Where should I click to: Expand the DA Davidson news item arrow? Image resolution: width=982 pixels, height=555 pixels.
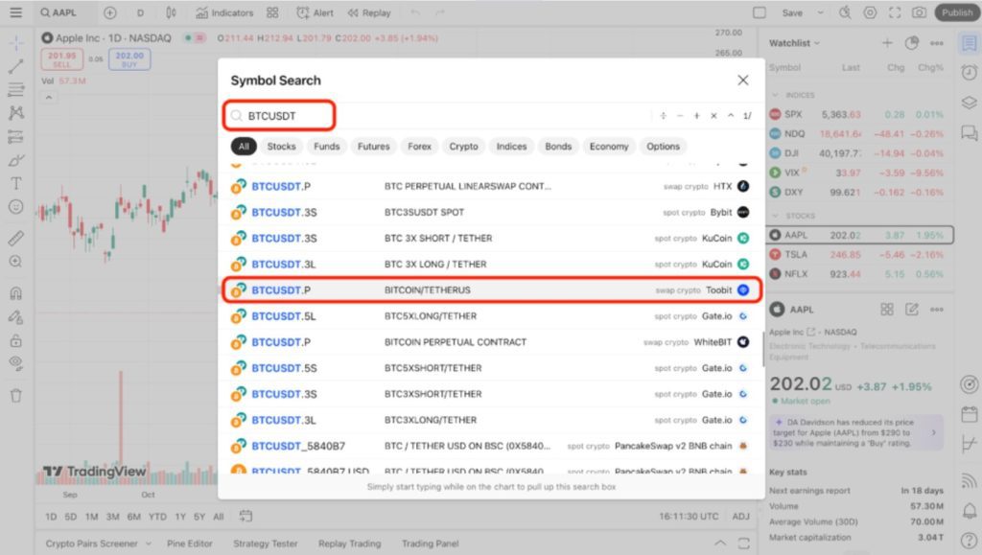point(934,432)
